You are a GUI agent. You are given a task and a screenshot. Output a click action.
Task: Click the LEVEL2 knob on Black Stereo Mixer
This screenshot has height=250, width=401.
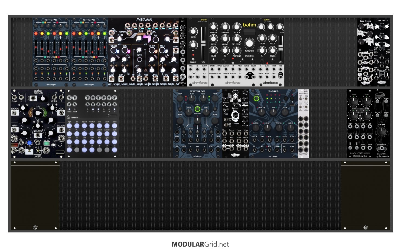click(366, 102)
